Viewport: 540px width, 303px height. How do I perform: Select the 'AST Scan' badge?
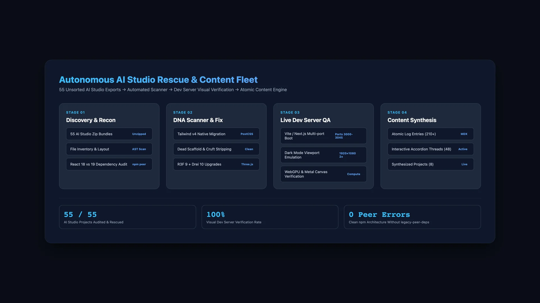139,149
